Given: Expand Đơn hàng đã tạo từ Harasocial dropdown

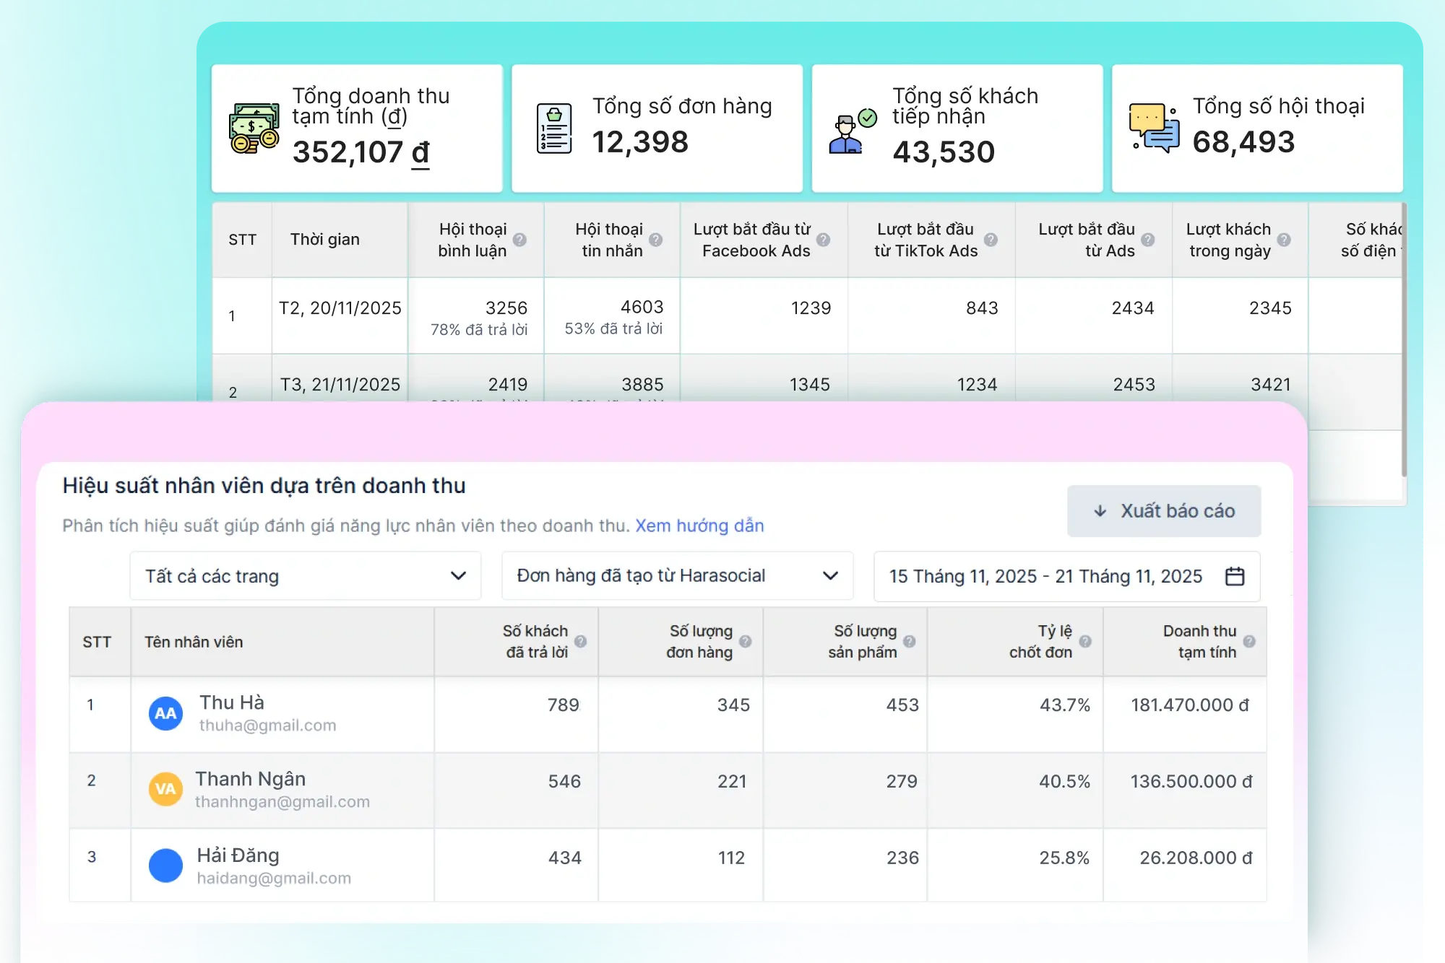Looking at the screenshot, I should pyautogui.click(x=677, y=576).
